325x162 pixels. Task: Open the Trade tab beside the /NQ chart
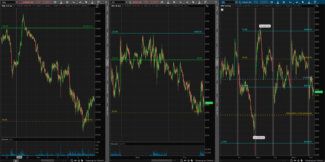tap(107, 8)
